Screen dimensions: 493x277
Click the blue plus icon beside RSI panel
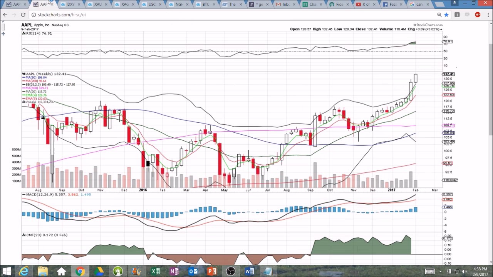point(3,33)
